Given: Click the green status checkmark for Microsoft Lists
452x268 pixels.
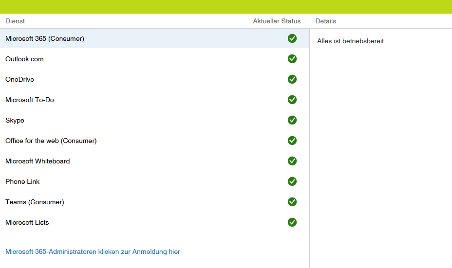Looking at the screenshot, I should 292,222.
